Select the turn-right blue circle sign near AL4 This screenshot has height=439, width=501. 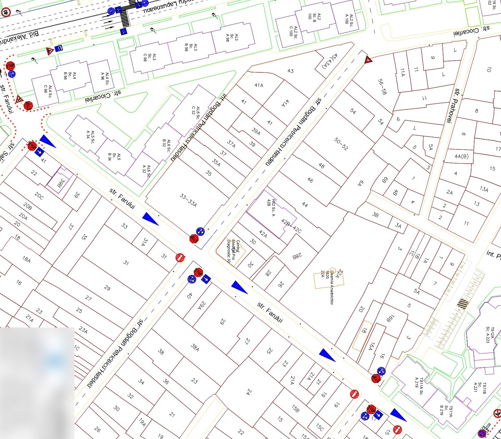pos(12,74)
